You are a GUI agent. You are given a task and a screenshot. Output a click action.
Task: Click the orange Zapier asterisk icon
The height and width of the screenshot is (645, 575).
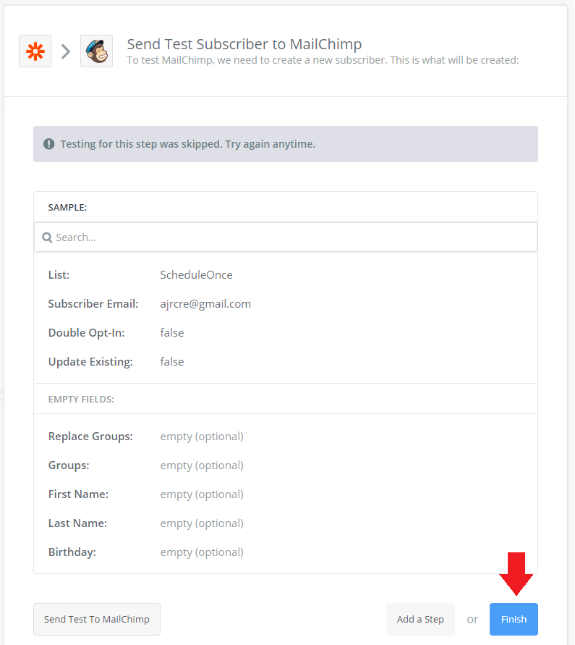coord(35,51)
